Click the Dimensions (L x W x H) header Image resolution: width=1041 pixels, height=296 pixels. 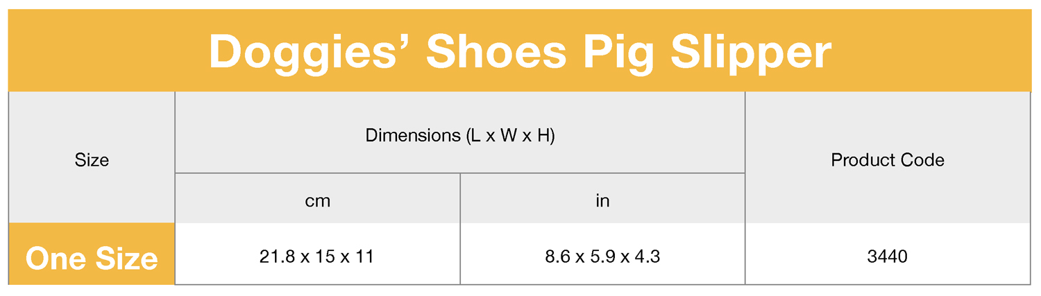point(460,135)
